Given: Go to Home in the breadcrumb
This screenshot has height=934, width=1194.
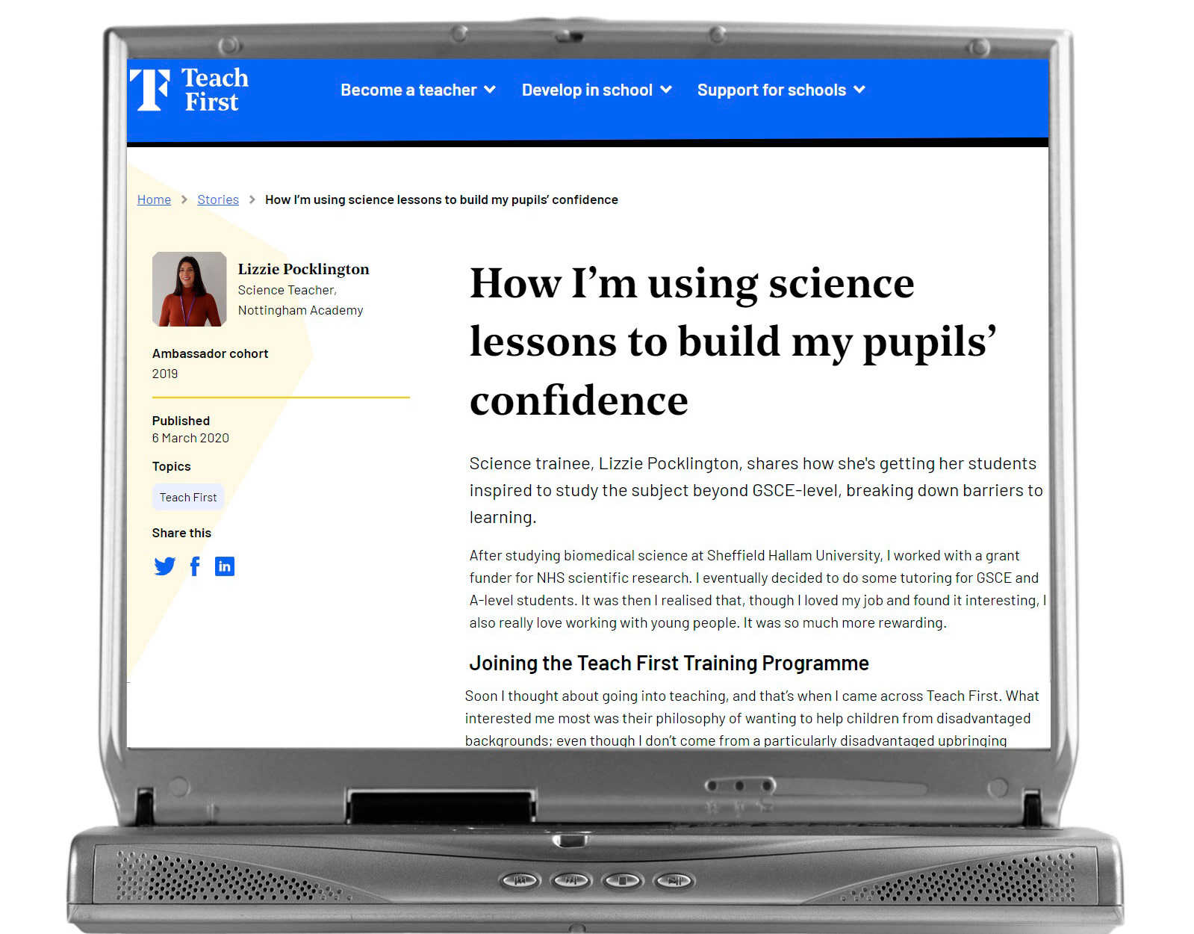Looking at the screenshot, I should 154,200.
